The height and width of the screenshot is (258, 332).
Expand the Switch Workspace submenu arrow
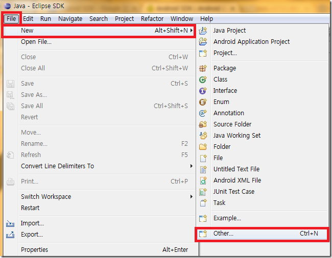click(x=192, y=197)
